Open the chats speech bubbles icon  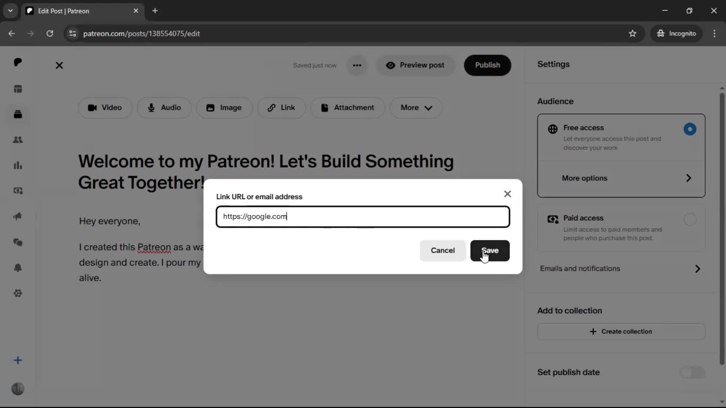pos(18,242)
